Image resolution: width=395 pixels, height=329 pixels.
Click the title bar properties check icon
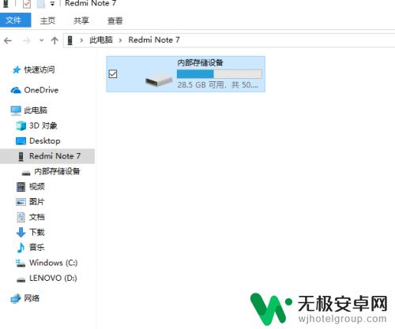tap(27, 4)
